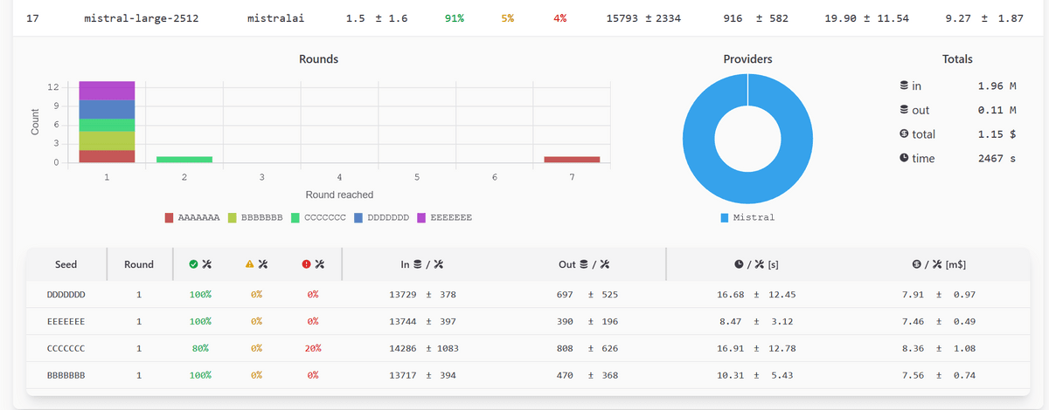Toggle the Mistral provider legend item
The image size is (1049, 410).
click(x=747, y=217)
